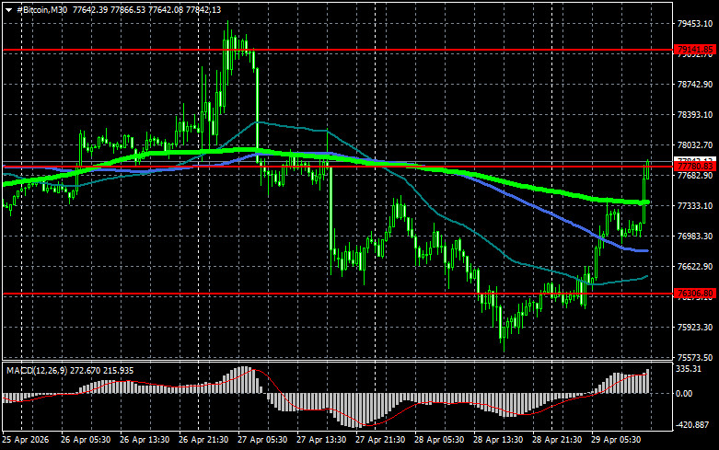This screenshot has width=719, height=450.
Task: Select the 76306.80 red price label
Action: point(695,294)
